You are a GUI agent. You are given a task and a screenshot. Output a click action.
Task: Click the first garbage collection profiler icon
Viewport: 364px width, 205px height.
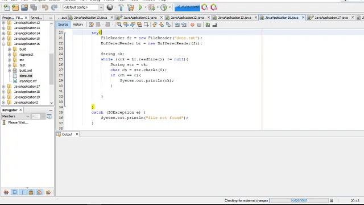[x=205, y=7]
